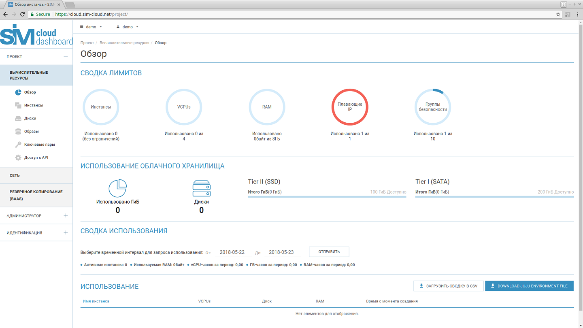Open the Сеть menu section
583x328 pixels.
pyautogui.click(x=15, y=176)
